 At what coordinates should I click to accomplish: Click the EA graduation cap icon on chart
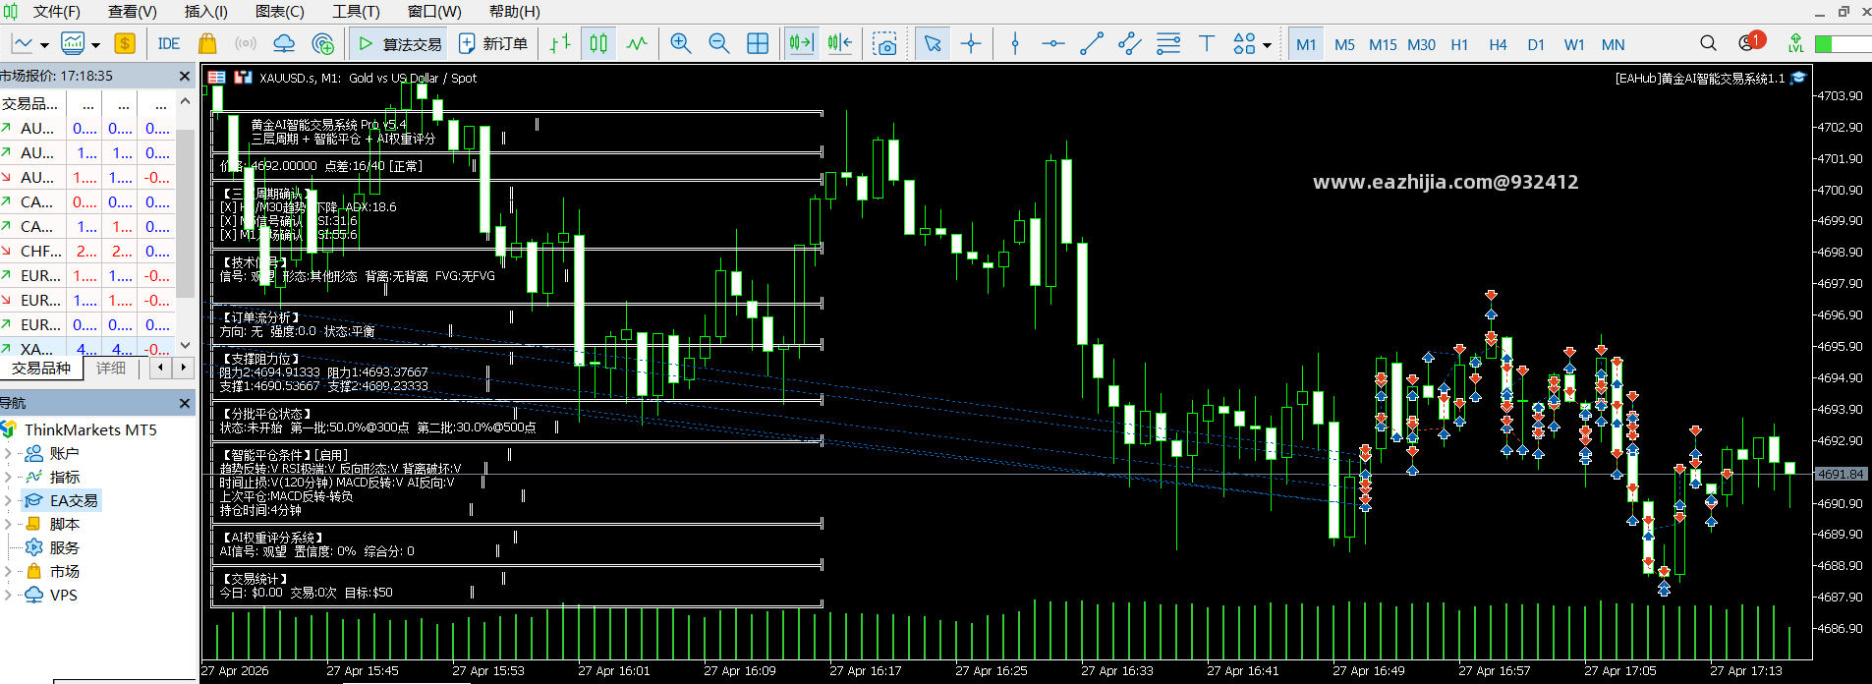(x=1798, y=78)
